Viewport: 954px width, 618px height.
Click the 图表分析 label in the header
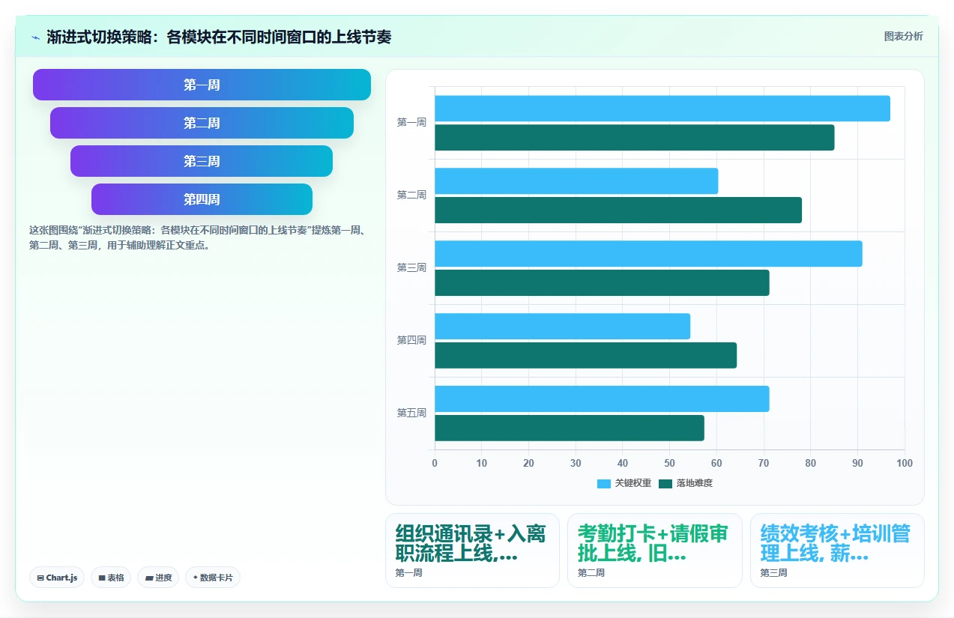(x=904, y=36)
